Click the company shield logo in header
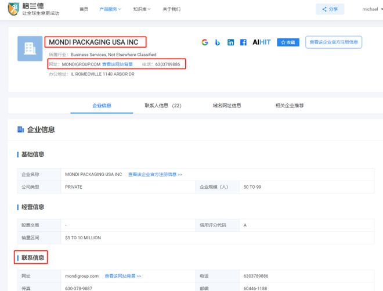The image size is (383, 291). pyautogui.click(x=14, y=9)
